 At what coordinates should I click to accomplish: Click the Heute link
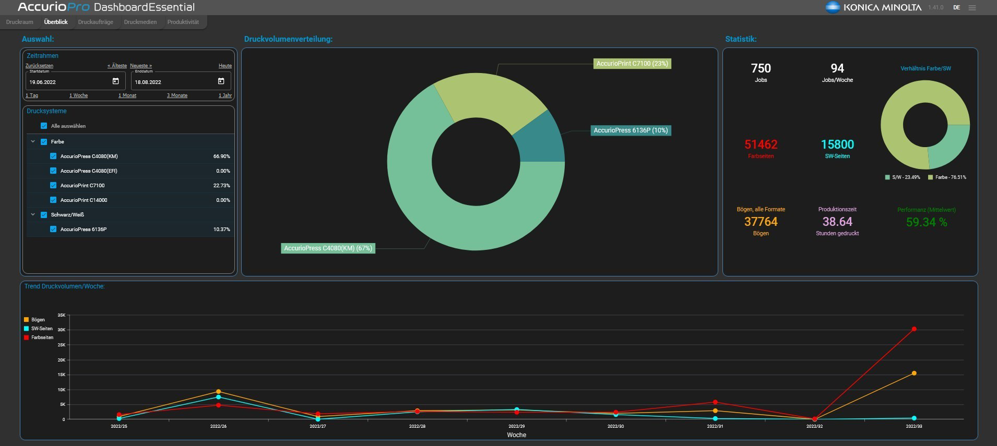225,66
